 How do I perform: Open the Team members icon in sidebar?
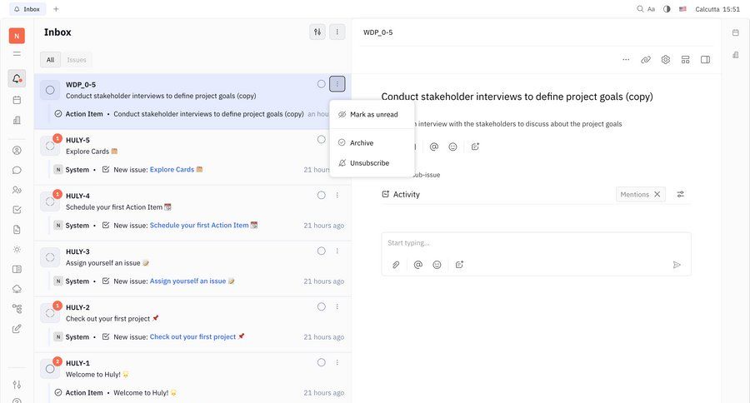pos(17,190)
